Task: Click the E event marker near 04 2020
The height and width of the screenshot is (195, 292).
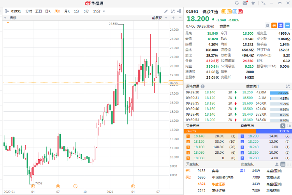Action: [x=33, y=186]
